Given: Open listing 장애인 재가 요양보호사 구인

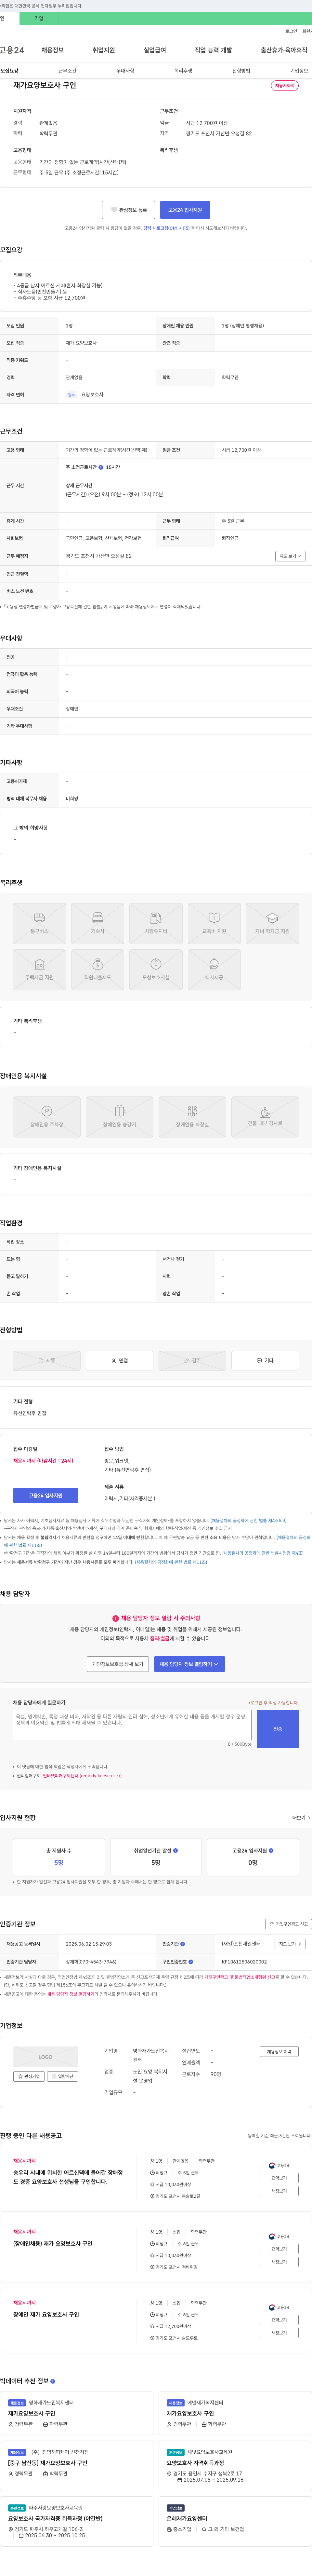Looking at the screenshot, I should 46,2314.
